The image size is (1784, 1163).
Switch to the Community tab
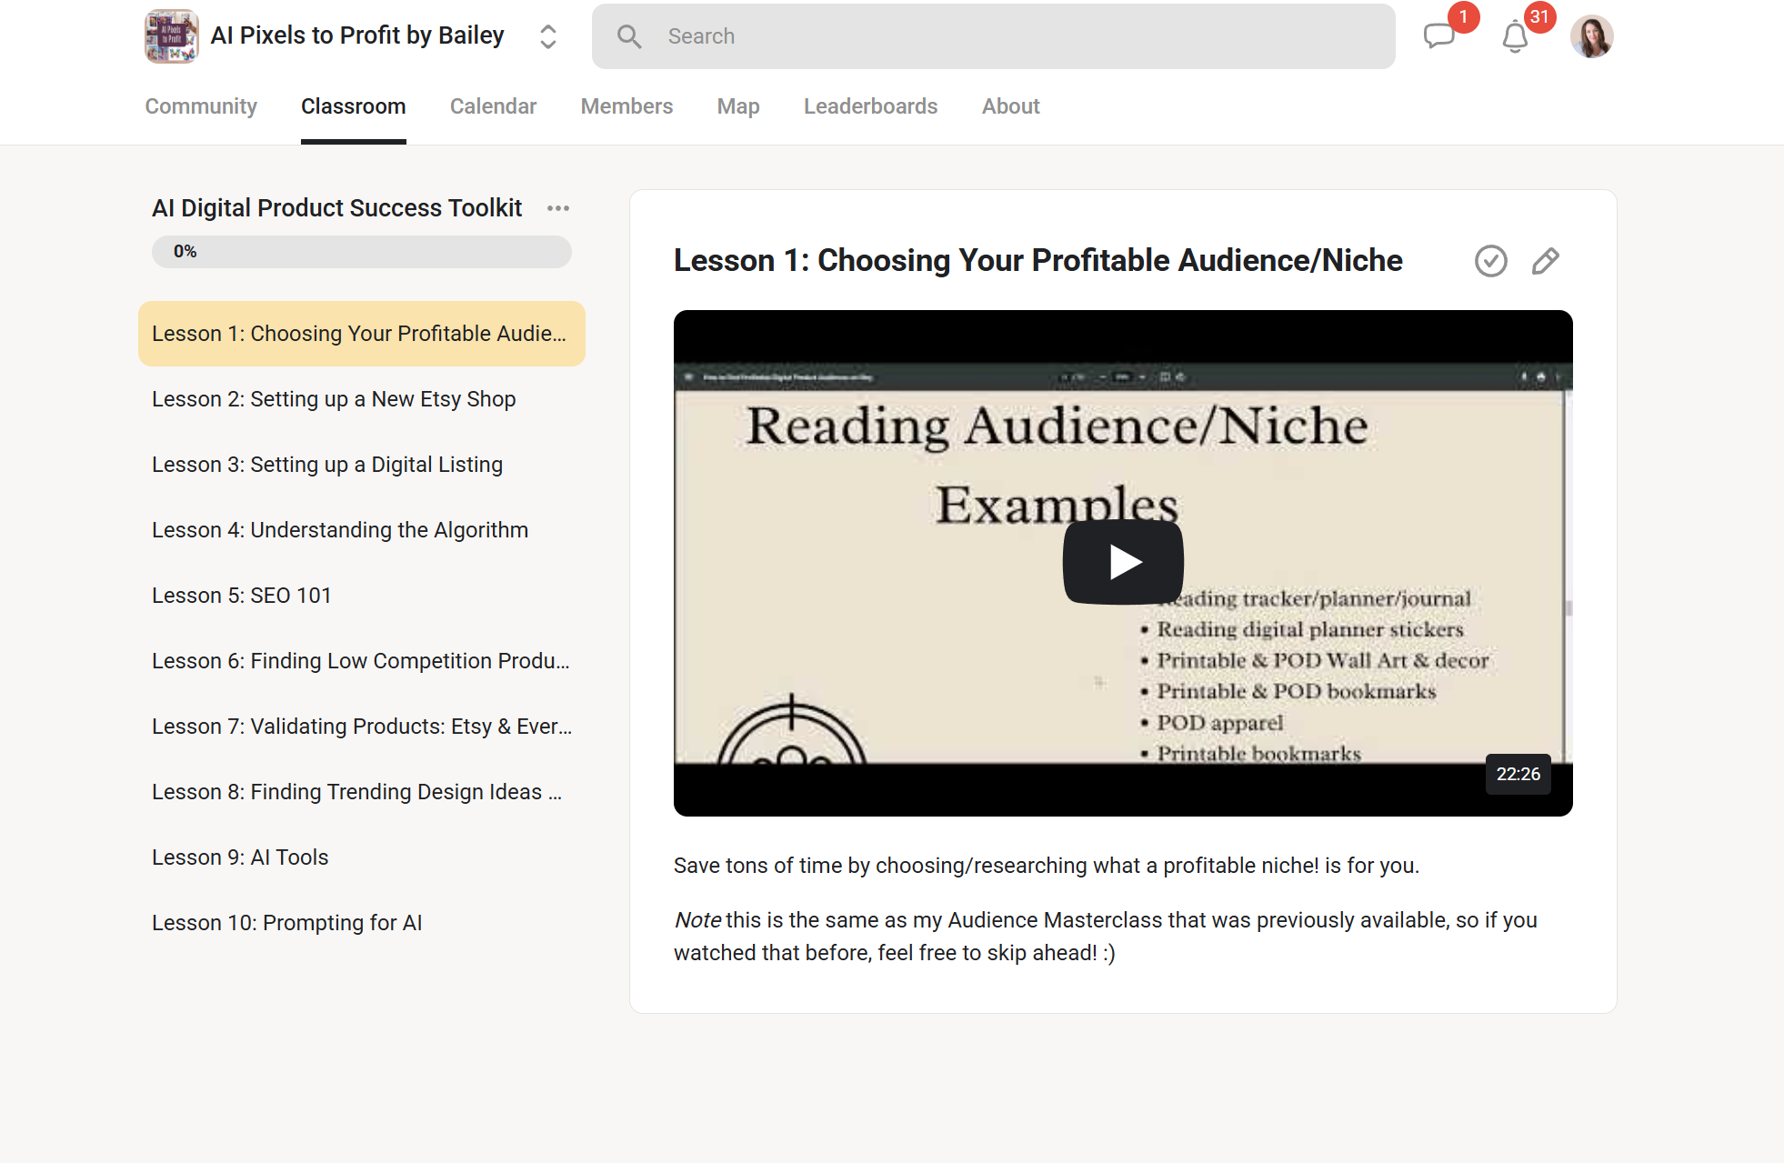tap(200, 106)
